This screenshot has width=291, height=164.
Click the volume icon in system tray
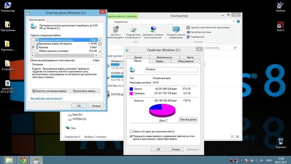coord(261,160)
